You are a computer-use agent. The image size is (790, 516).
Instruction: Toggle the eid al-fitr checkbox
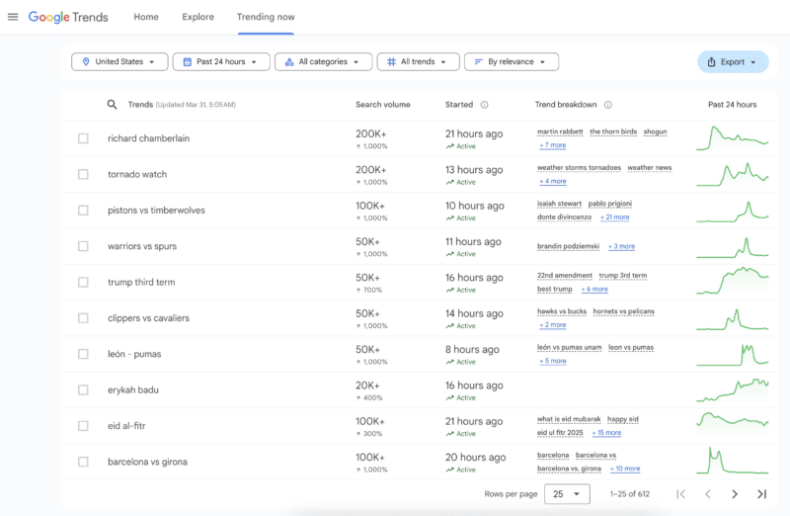pos(83,426)
